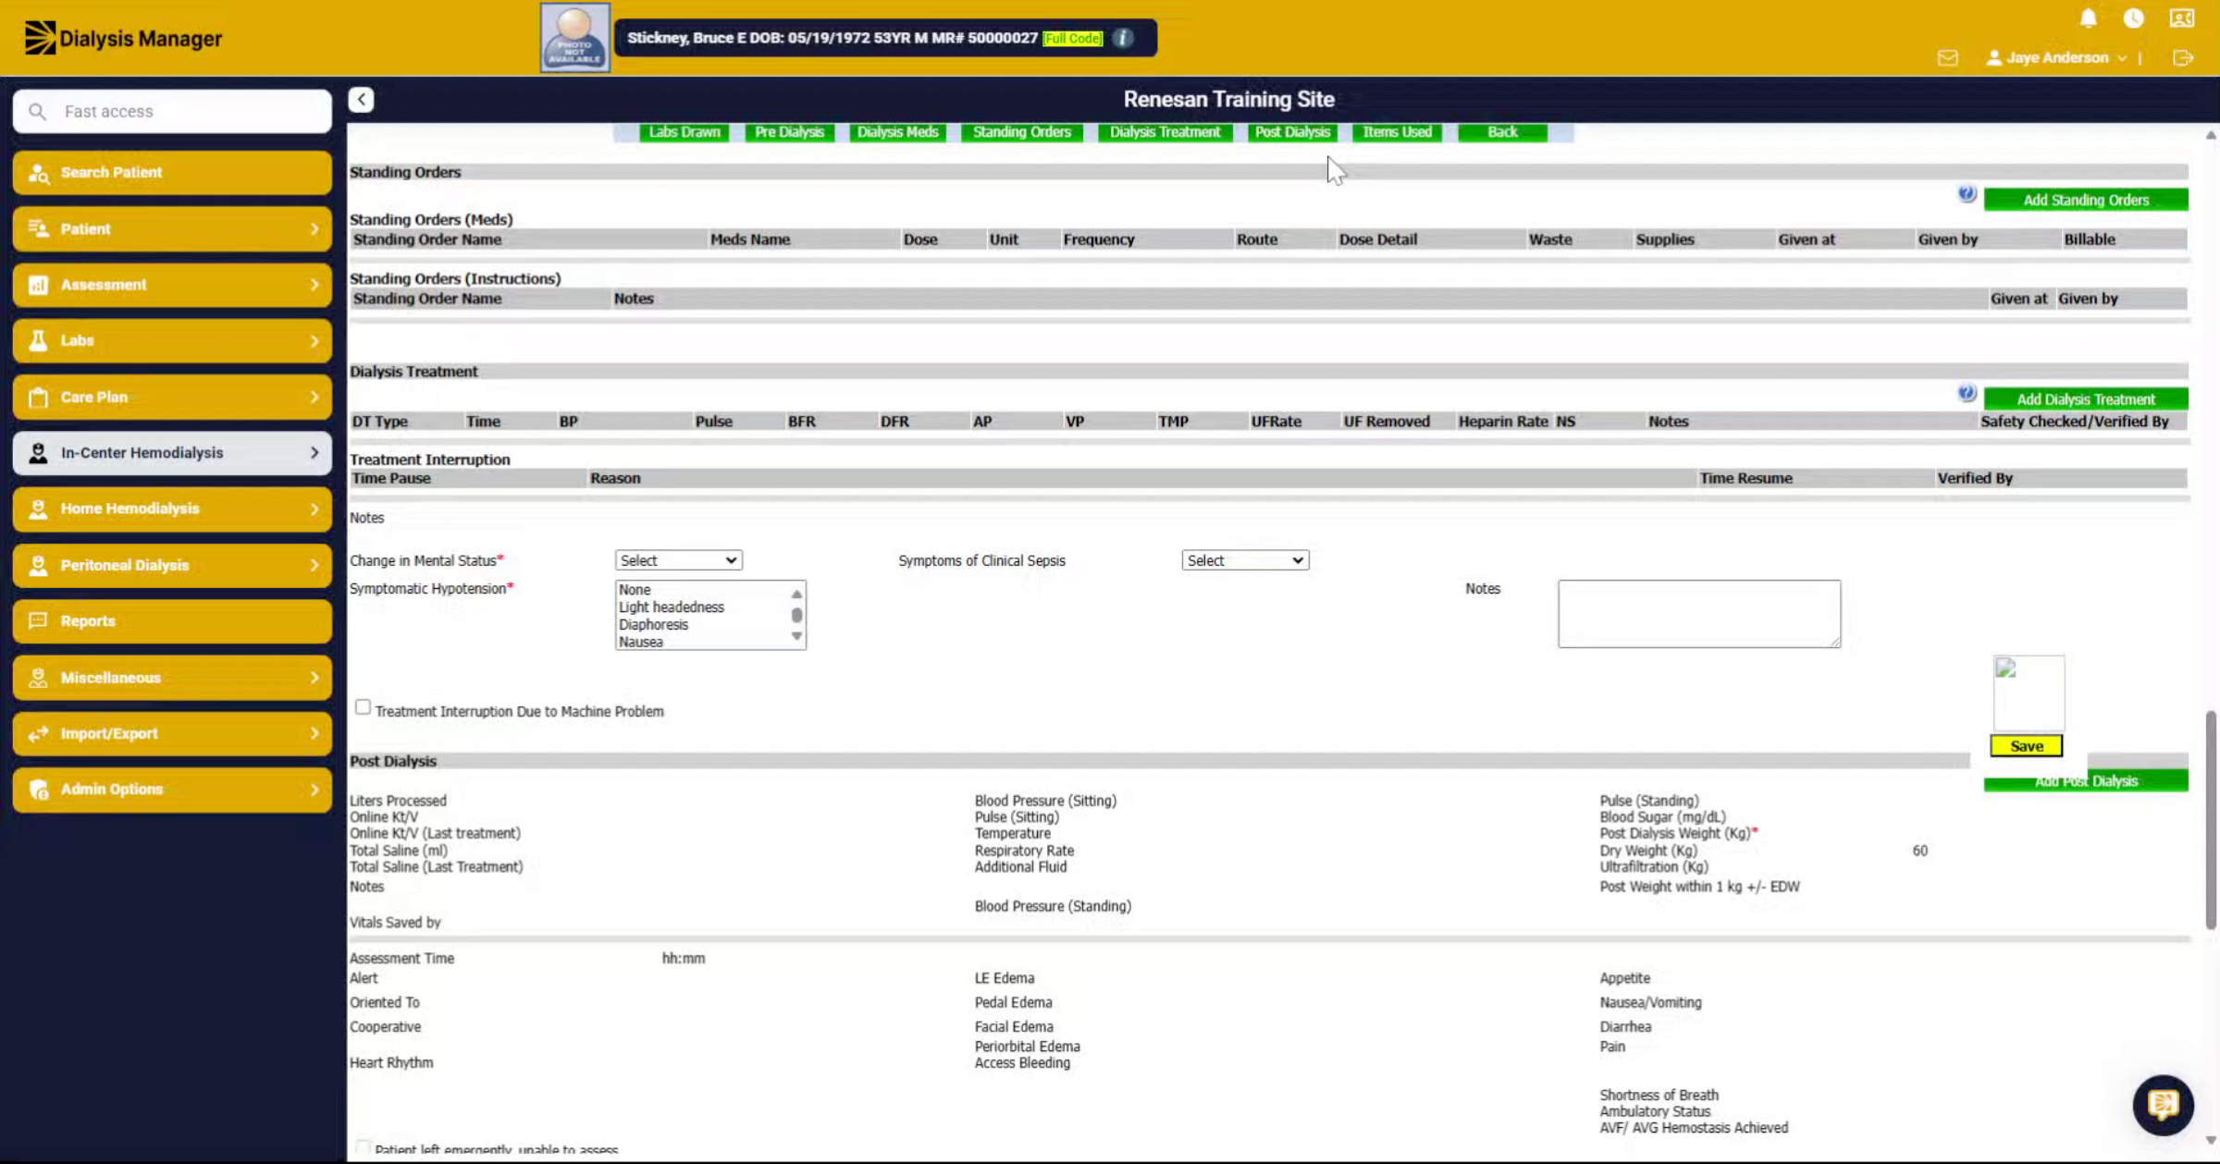Open the chat support bubble icon
The height and width of the screenshot is (1164, 2220).
pyautogui.click(x=2163, y=1104)
